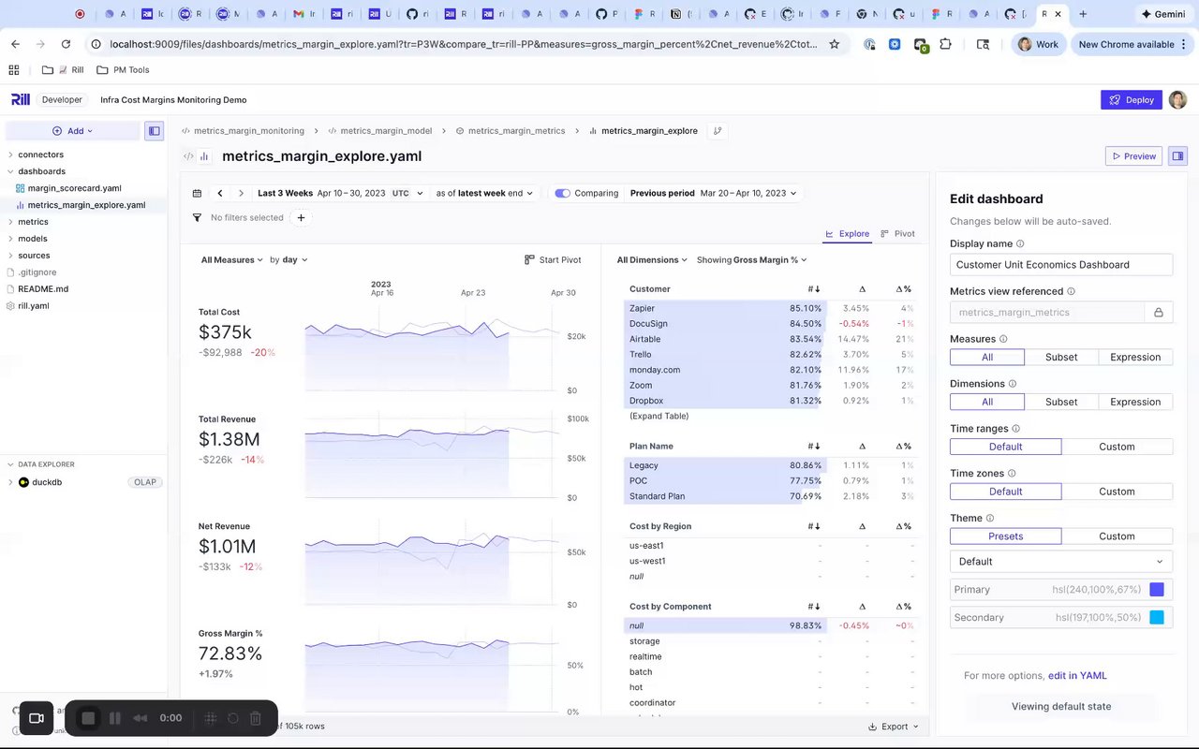Open the calendar icon in the time bar
Image resolution: width=1199 pixels, height=749 pixels.
pyautogui.click(x=197, y=194)
